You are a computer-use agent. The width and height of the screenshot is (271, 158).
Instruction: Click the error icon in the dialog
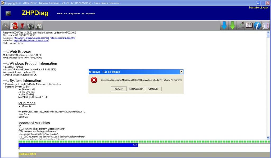click(94, 80)
